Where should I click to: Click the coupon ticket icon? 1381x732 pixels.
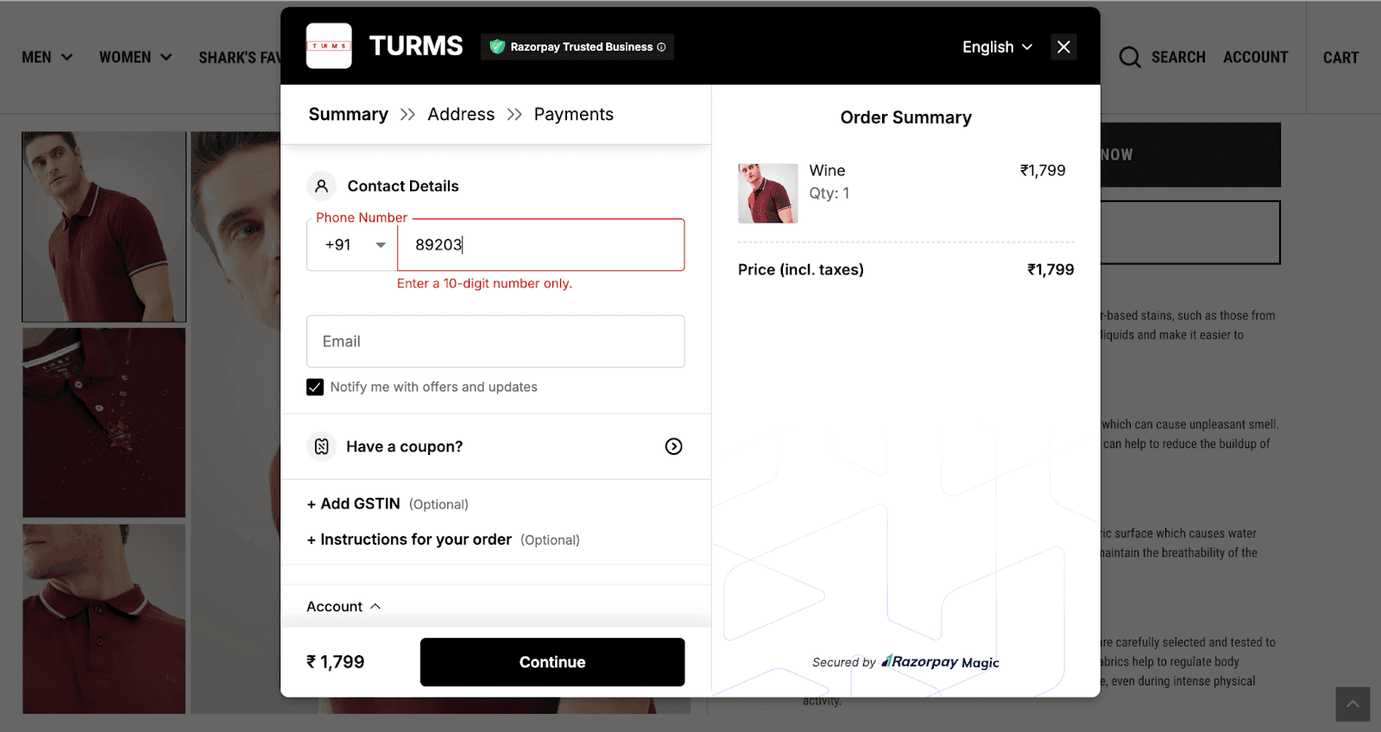coord(321,446)
